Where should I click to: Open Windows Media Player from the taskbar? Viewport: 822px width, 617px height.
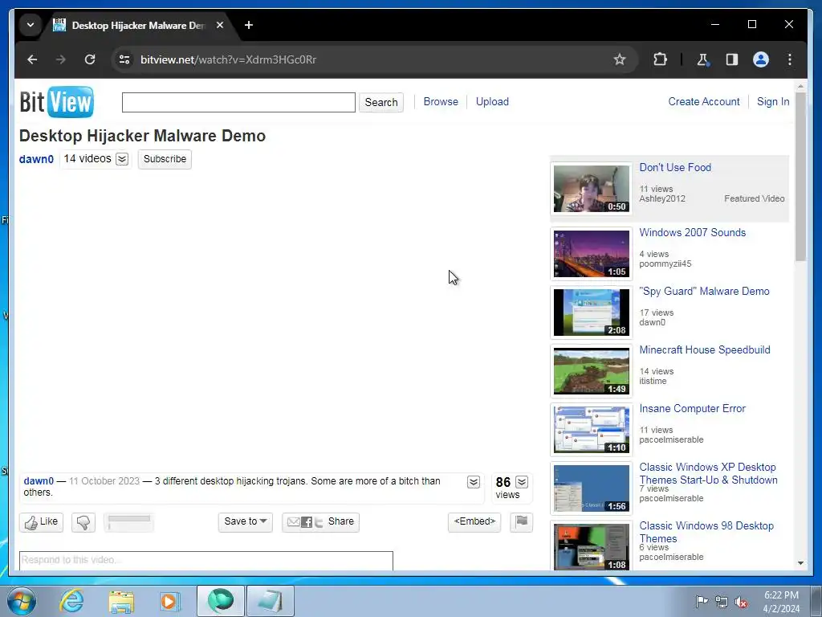click(x=169, y=601)
